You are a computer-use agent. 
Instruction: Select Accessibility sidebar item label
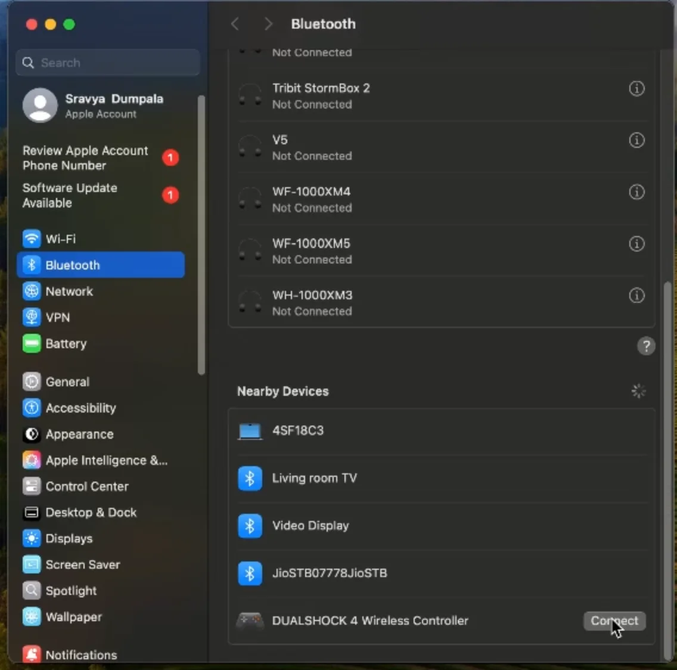tap(80, 408)
